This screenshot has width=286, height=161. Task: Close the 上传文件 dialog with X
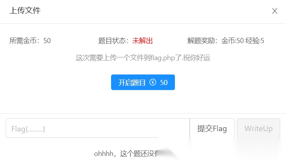[x=275, y=11]
